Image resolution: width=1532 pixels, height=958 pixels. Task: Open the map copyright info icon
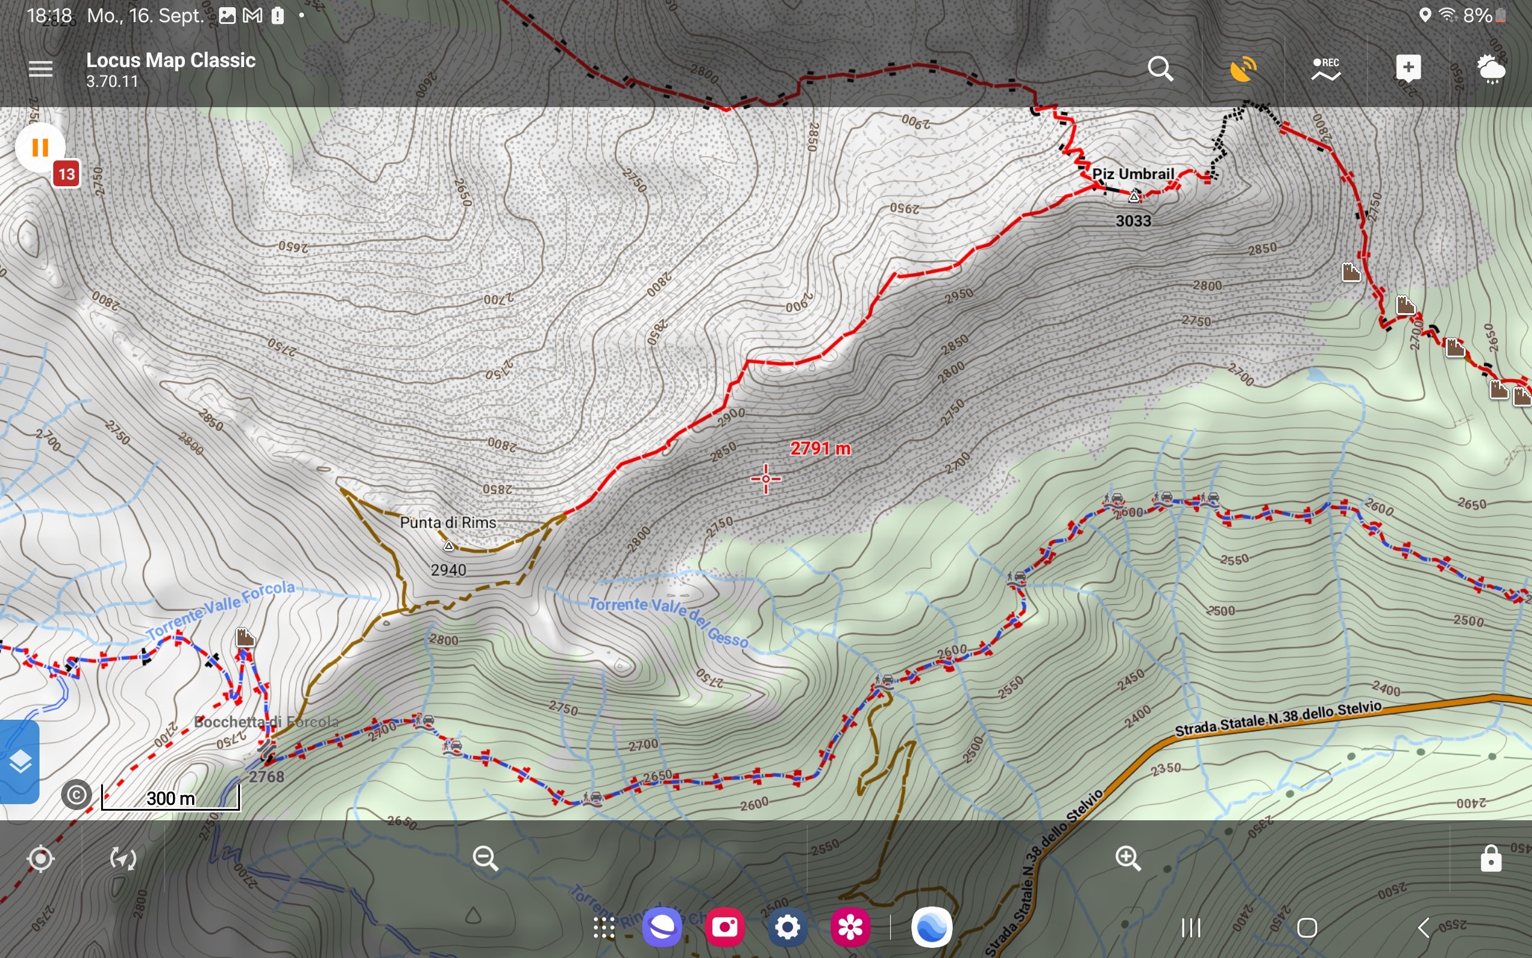pos(77,795)
